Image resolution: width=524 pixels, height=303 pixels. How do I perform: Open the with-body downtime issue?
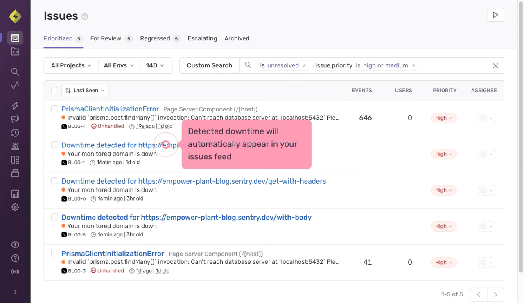click(186, 217)
